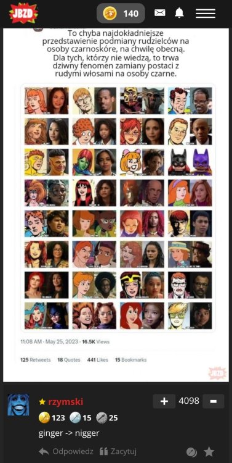Click the silver badge icon showing 15

tap(75, 418)
